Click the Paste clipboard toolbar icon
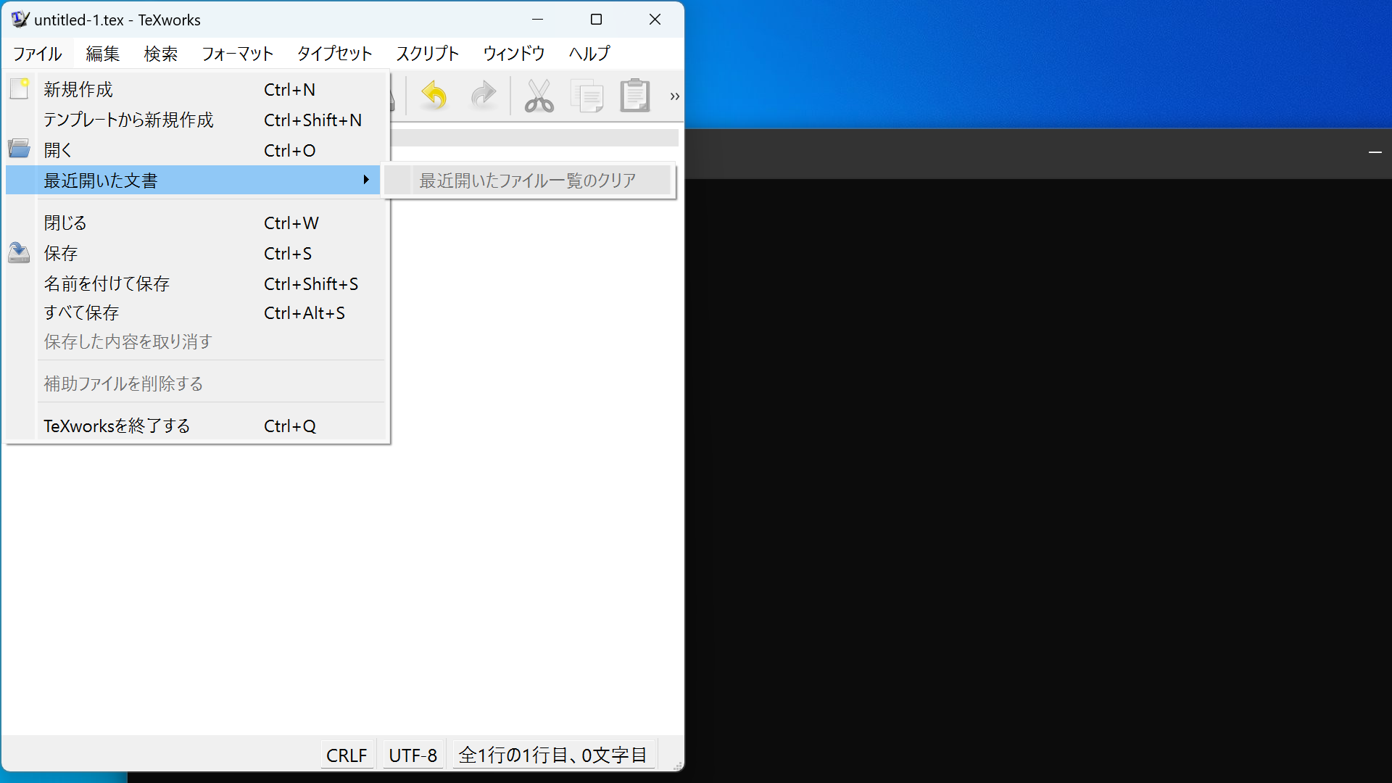 point(635,96)
